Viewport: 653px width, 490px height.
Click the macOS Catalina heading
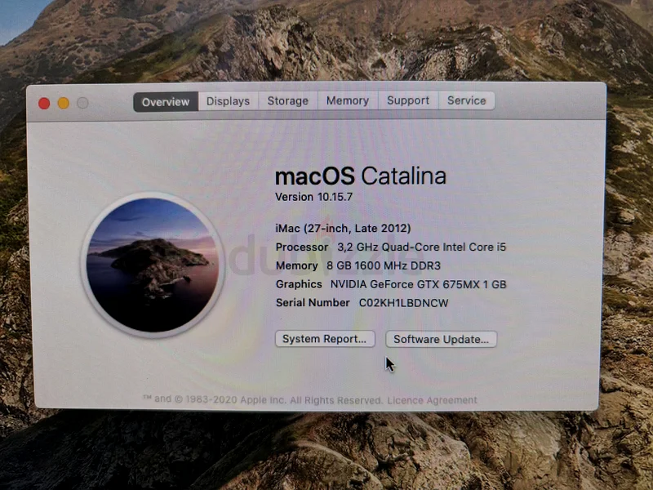tap(361, 176)
